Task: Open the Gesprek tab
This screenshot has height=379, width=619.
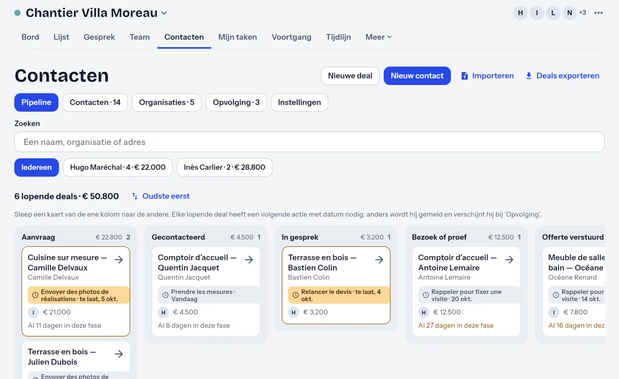Action: point(99,37)
